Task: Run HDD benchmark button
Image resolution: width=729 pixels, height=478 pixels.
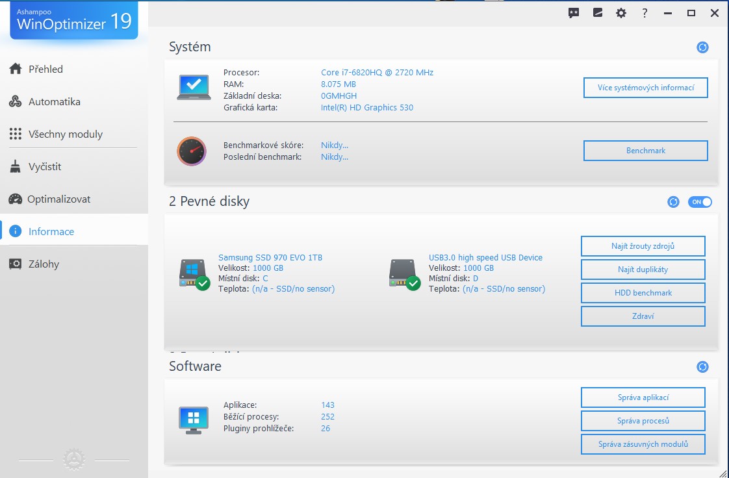Action: click(643, 293)
